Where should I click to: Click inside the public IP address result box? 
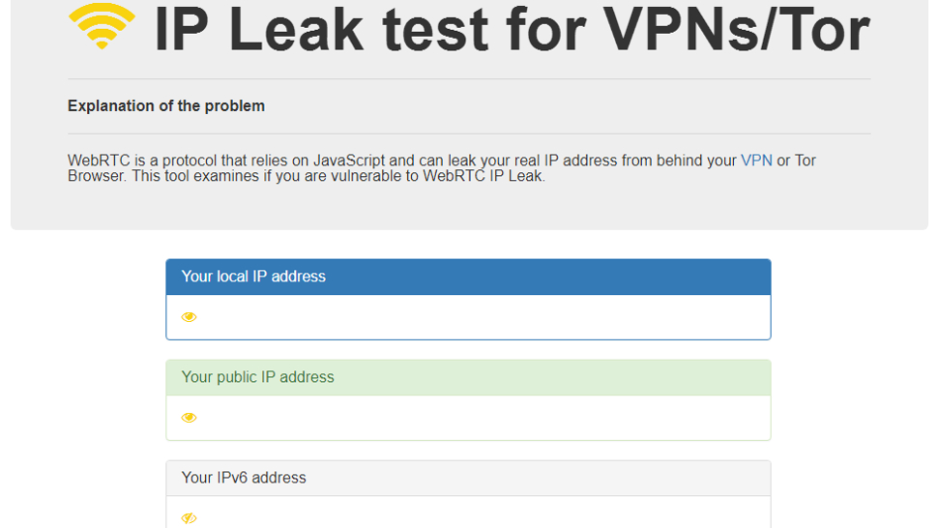pyautogui.click(x=468, y=418)
